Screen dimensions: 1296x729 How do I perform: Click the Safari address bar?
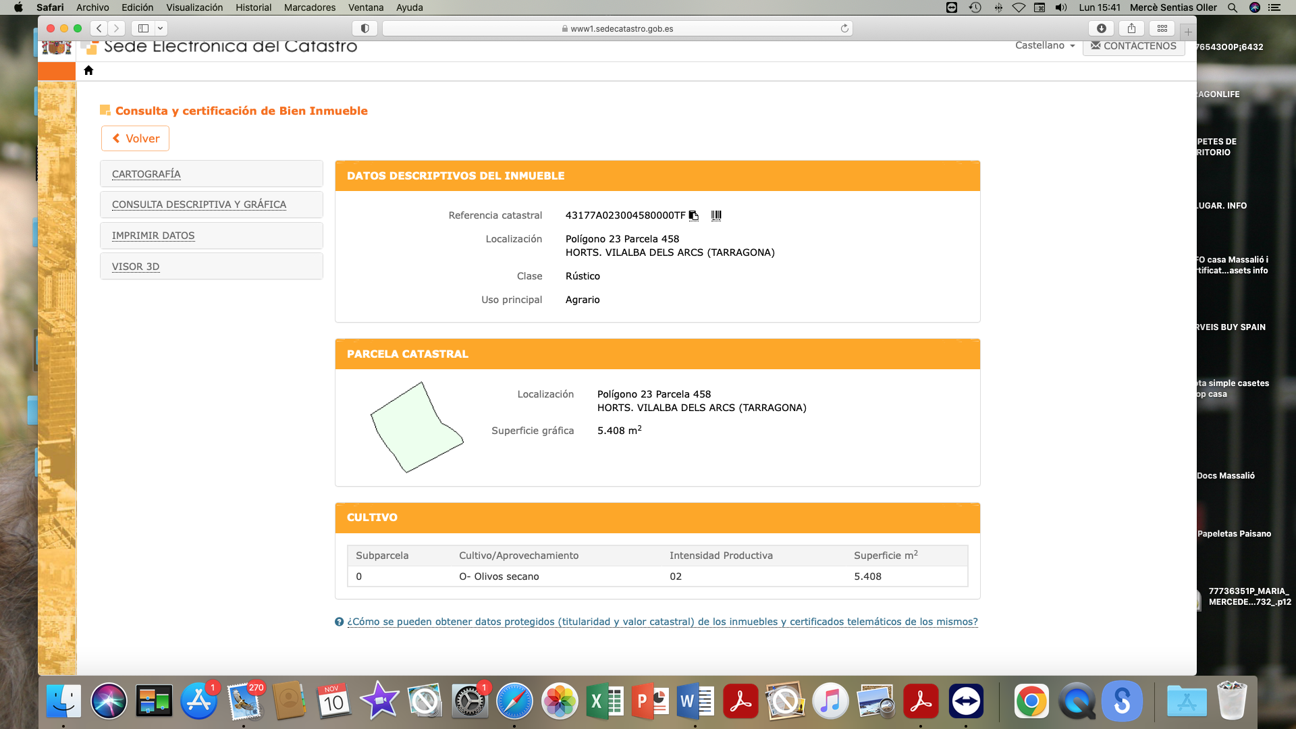(617, 28)
